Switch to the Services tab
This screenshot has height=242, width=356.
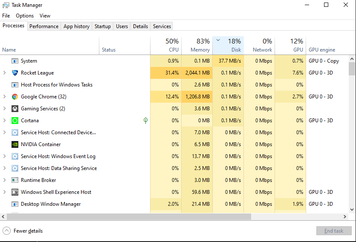[162, 26]
